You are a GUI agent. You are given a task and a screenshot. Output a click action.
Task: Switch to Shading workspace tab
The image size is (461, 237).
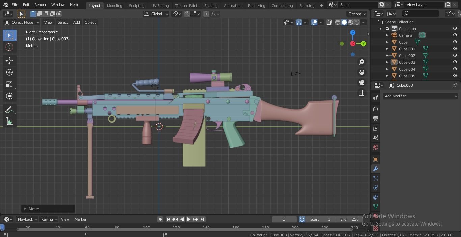pos(211,5)
